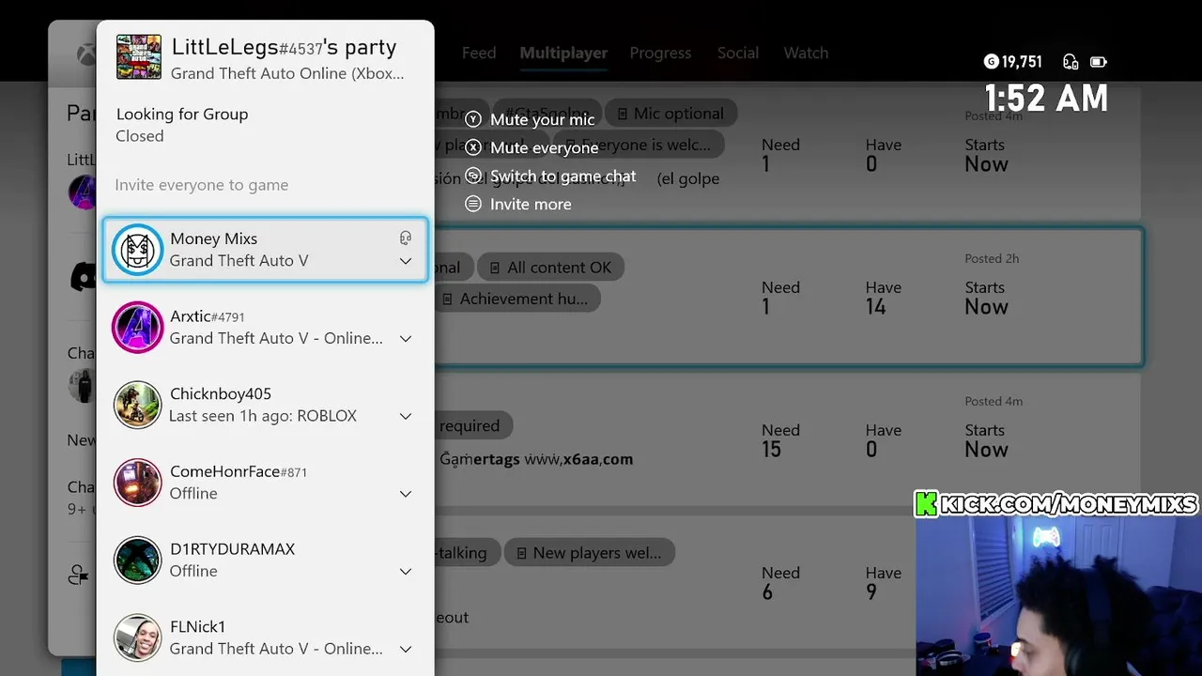Click the Xbox logo behind party panel

click(x=85, y=54)
